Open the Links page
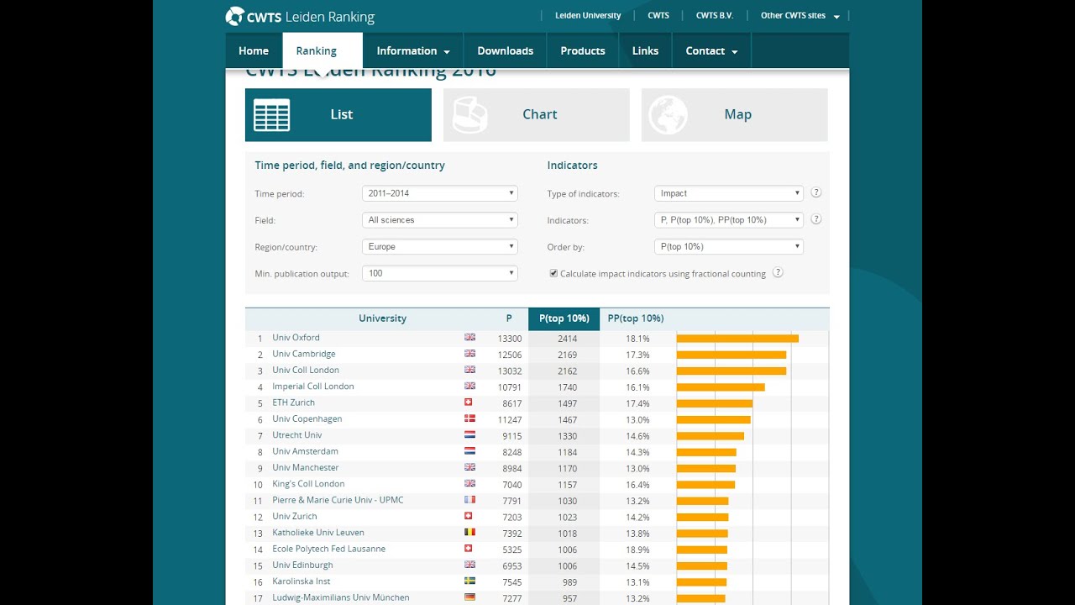Screen dimensions: 1075x605 645,50
